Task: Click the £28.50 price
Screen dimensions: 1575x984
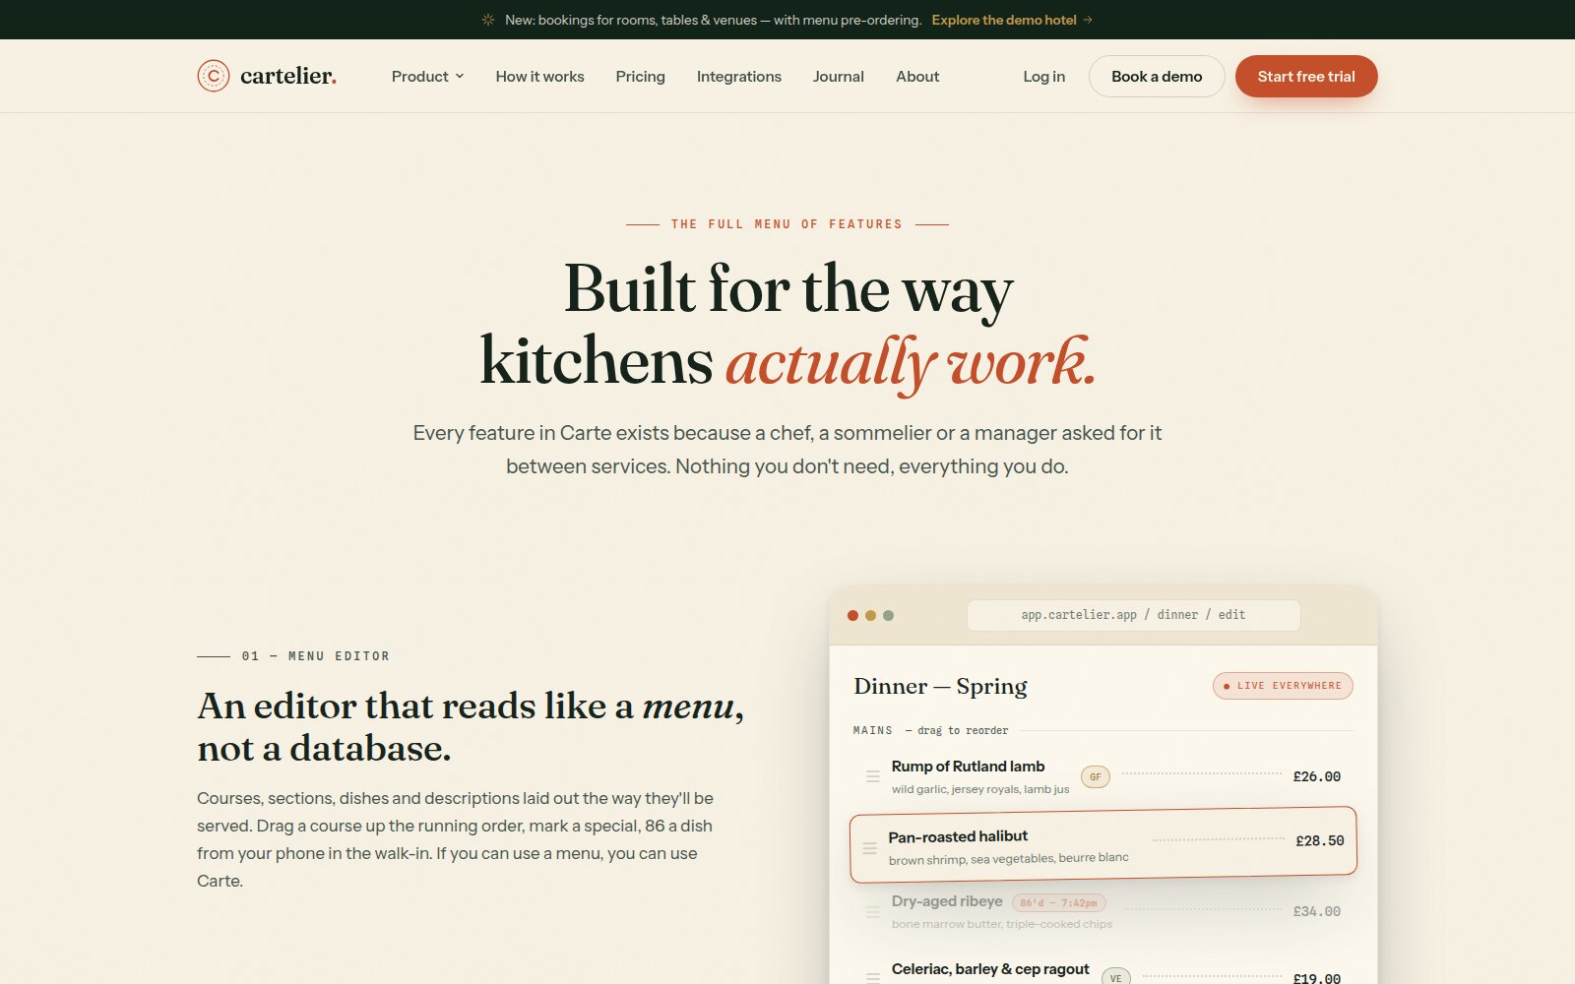Action: point(1320,840)
